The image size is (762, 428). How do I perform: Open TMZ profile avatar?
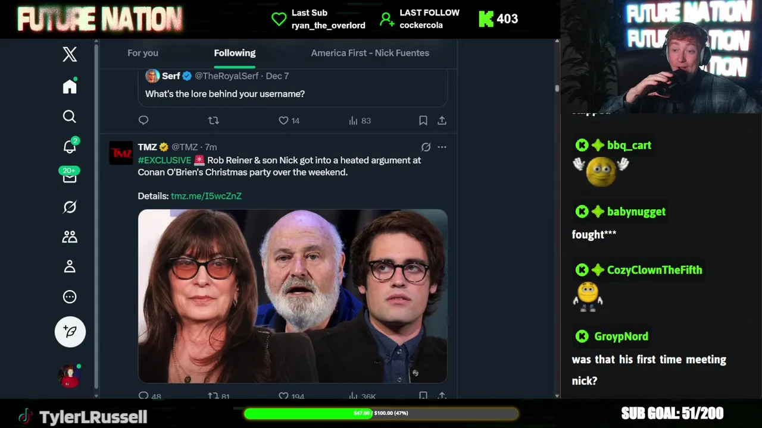(121, 153)
